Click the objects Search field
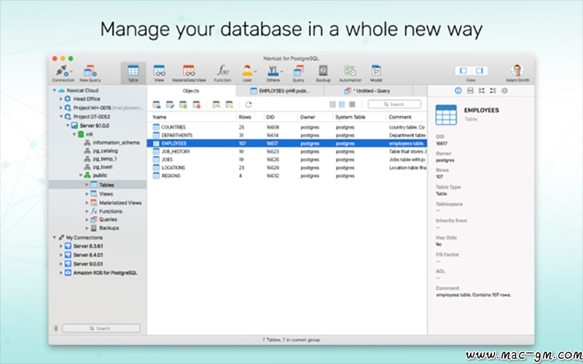Viewport: 583px width, 364px height. coord(394,104)
